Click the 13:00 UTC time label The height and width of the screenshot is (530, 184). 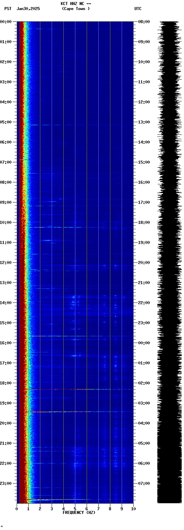tap(144, 122)
